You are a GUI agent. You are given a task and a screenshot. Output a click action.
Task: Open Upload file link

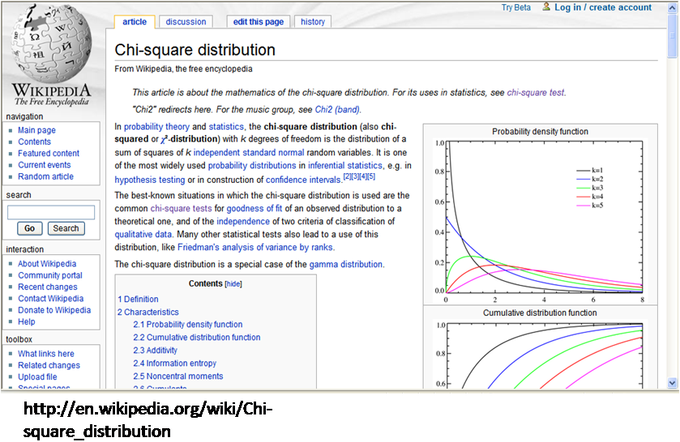pos(37,377)
